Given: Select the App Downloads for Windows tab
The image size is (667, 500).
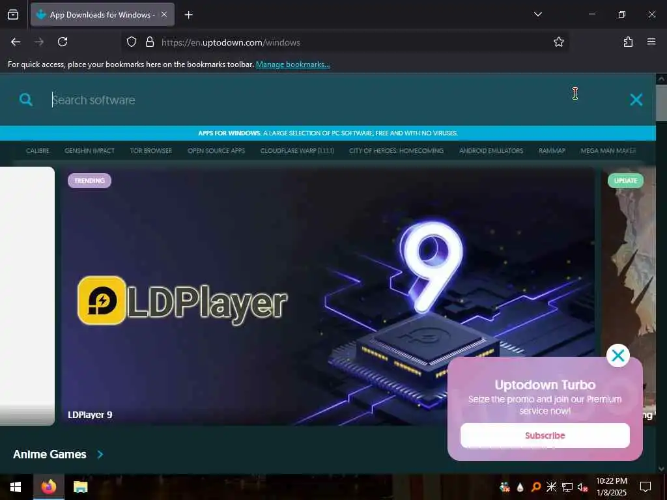Looking at the screenshot, I should (102, 15).
